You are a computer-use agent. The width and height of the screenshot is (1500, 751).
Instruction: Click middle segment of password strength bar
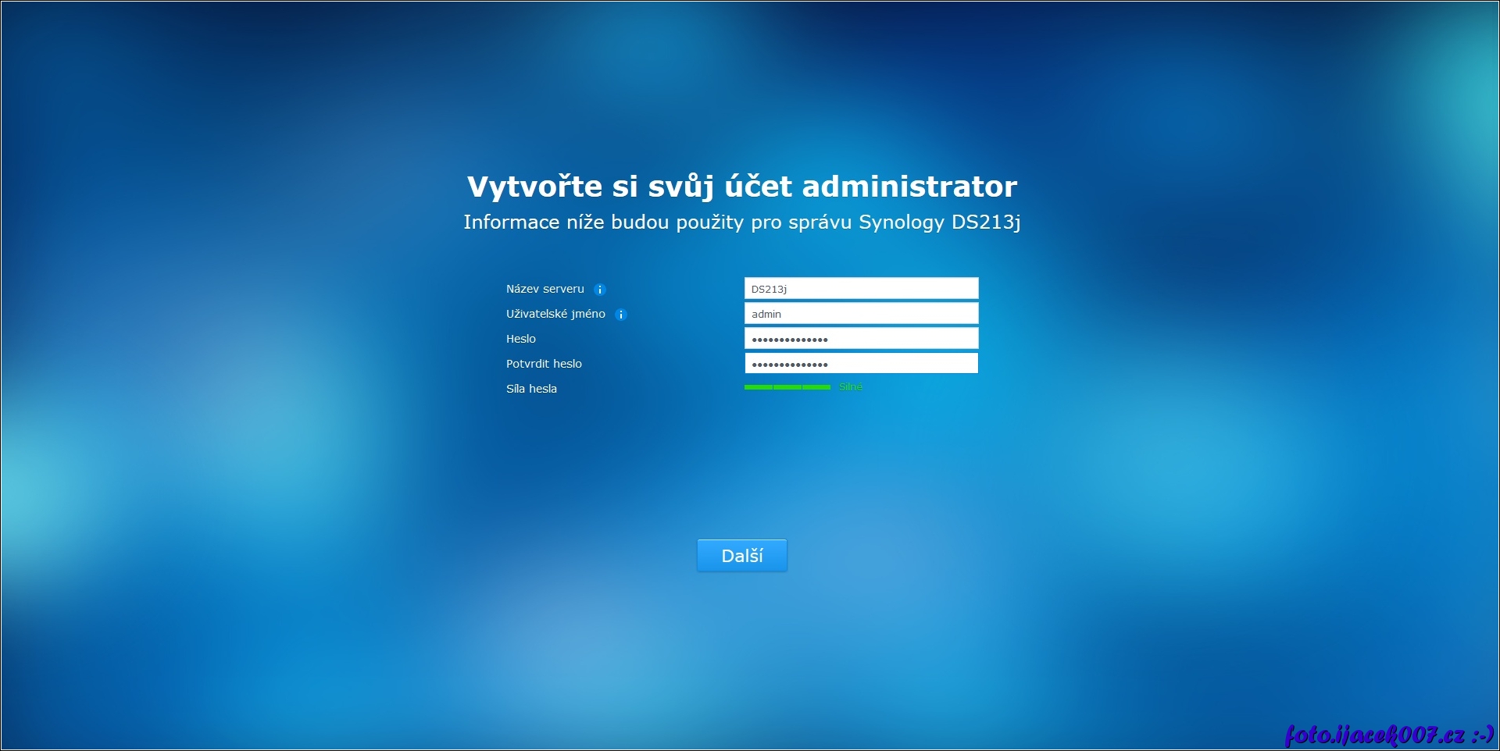(x=787, y=387)
